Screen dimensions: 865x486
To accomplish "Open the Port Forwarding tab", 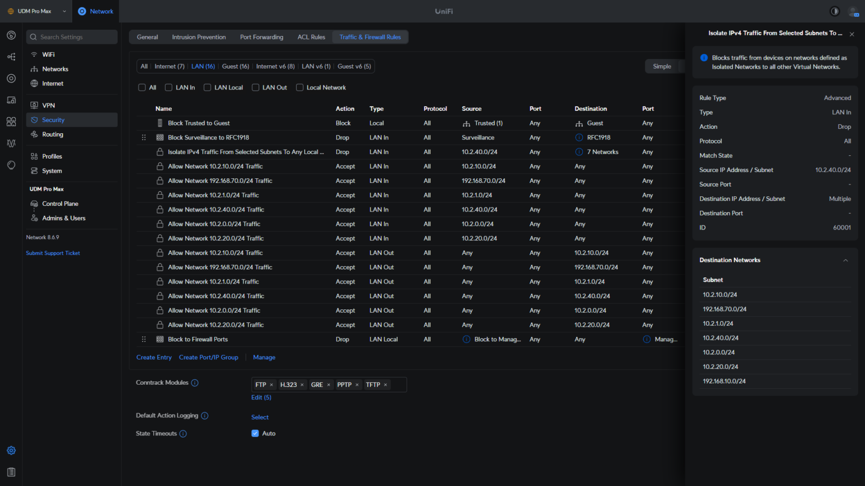I will coord(261,37).
